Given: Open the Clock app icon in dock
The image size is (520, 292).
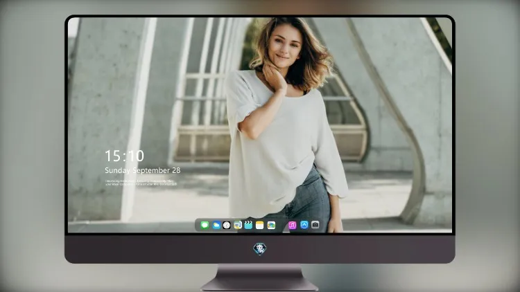Looking at the screenshot, I should point(227,225).
